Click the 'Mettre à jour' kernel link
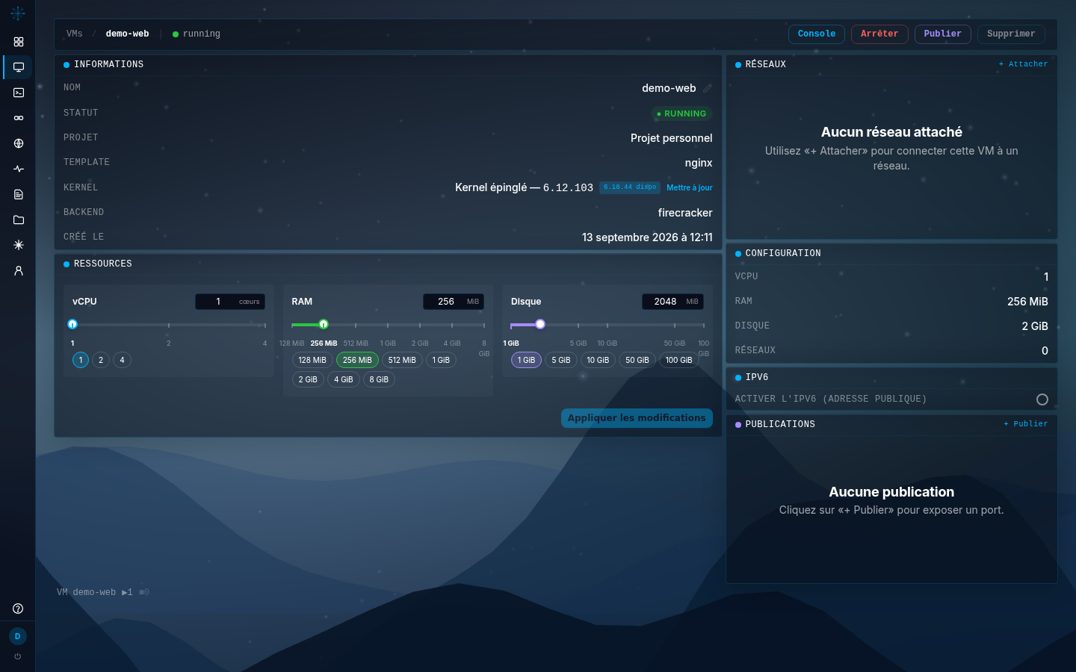Viewport: 1076px width, 672px height. coord(690,188)
